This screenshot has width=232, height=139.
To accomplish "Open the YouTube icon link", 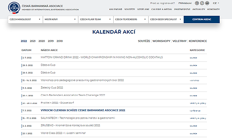I will click(x=207, y=3).
